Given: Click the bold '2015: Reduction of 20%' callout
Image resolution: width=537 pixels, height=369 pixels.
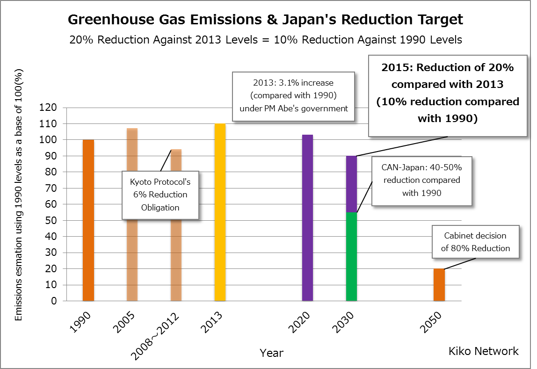Looking at the screenshot, I should (448, 95).
